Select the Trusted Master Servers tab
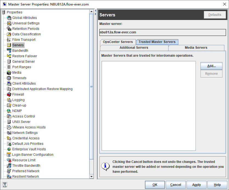 157,42
